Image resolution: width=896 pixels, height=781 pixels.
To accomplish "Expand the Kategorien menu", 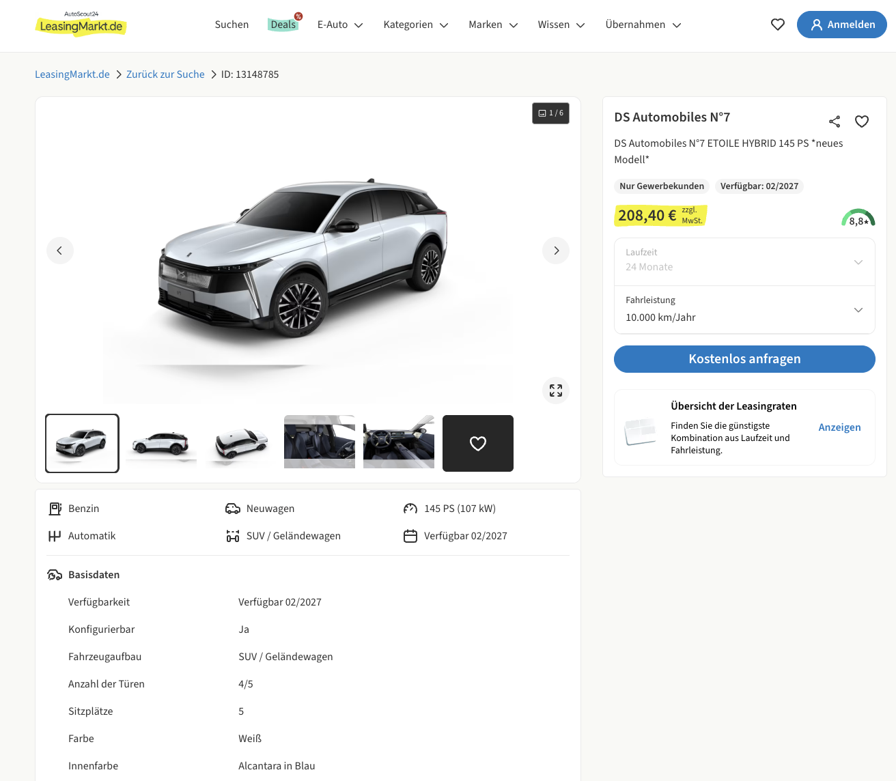I will click(416, 25).
